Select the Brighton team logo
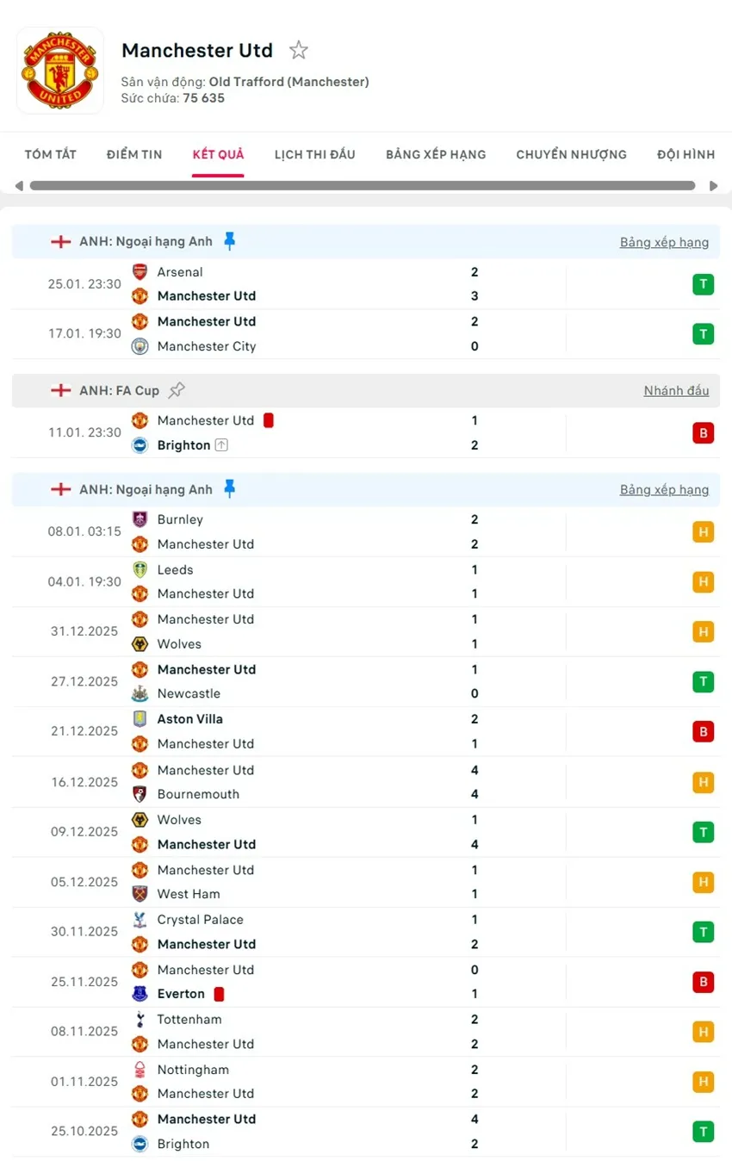The height and width of the screenshot is (1167, 732). click(x=140, y=445)
